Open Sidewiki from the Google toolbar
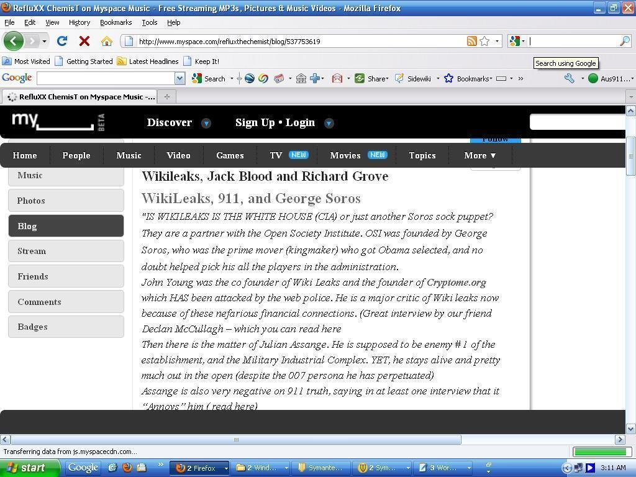The image size is (636, 477). pyautogui.click(x=413, y=79)
